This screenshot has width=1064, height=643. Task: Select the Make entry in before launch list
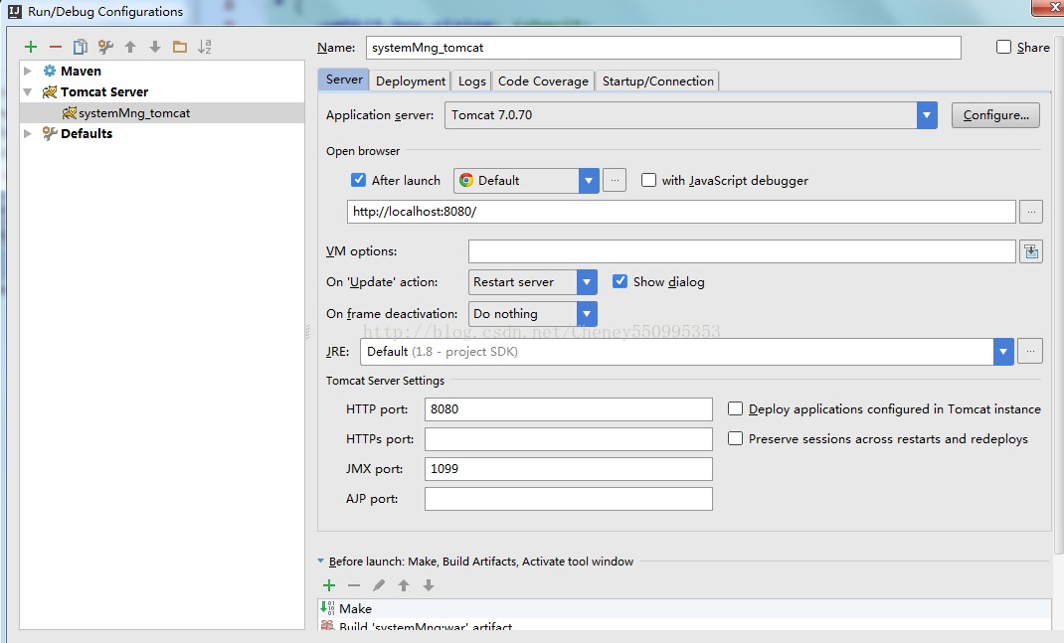tap(684, 608)
